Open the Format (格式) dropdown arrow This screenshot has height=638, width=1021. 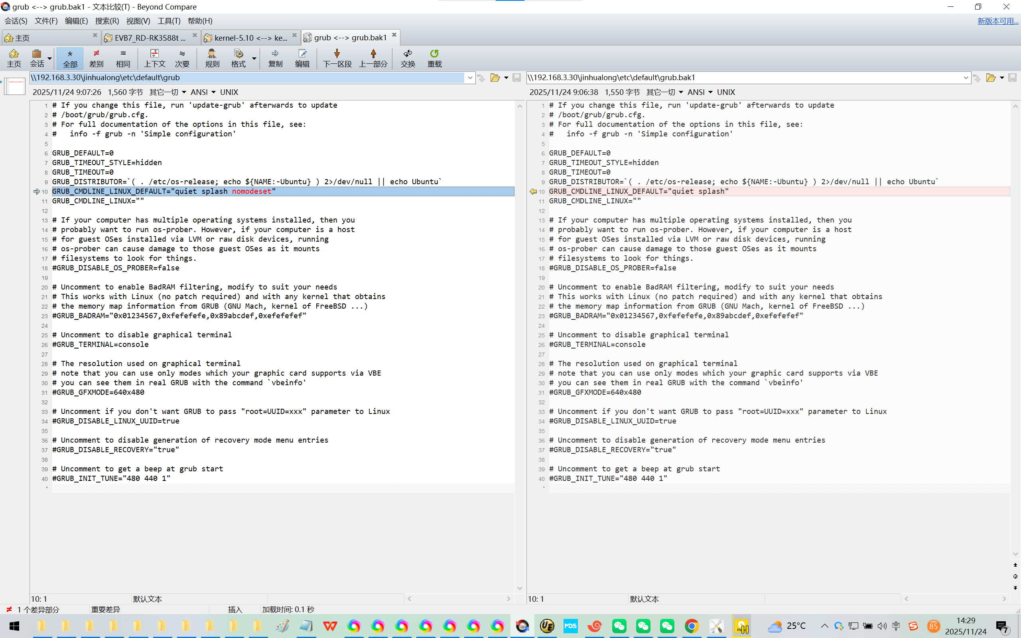[x=254, y=58]
